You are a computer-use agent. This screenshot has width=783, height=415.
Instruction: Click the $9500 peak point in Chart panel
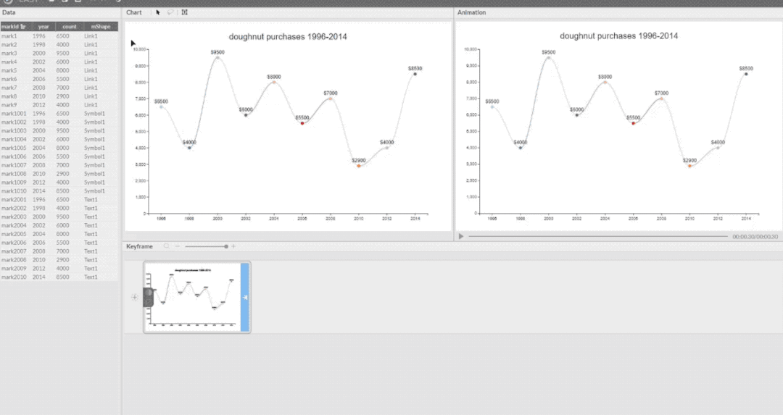click(217, 57)
